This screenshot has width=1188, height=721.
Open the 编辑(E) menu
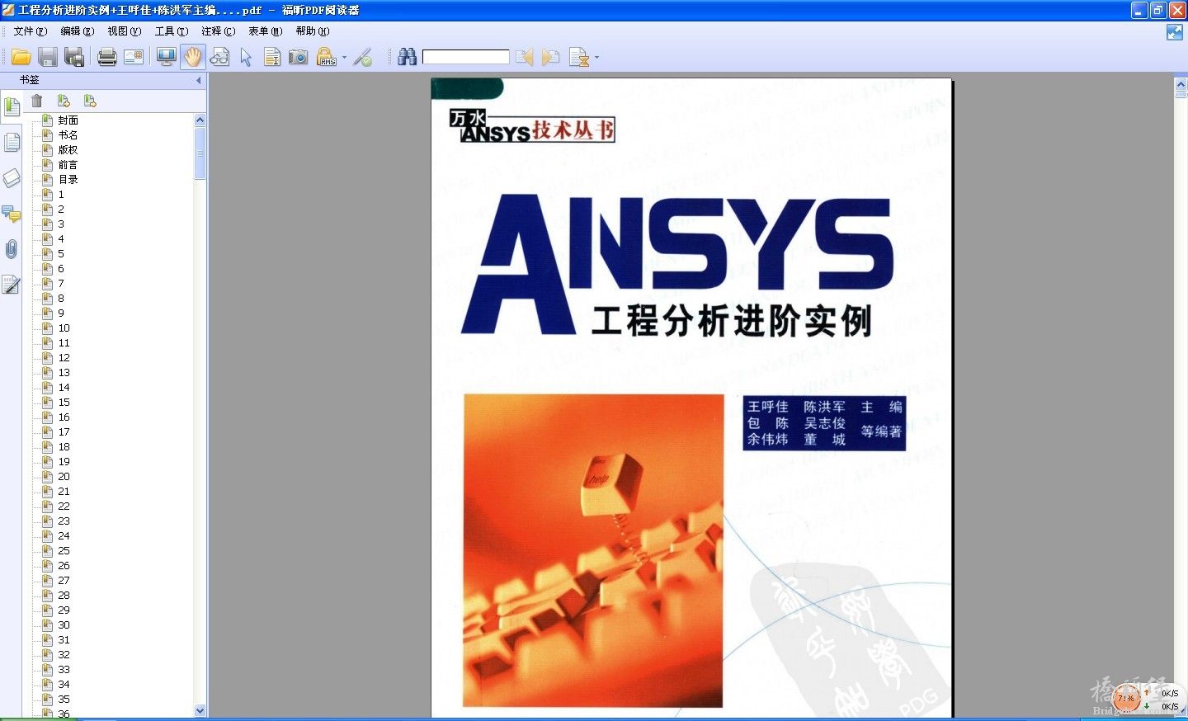78,31
